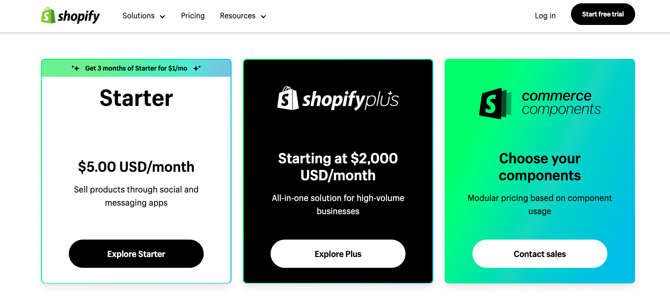Select the Starter pricing card heading
Screen dimensions: 670x297
pos(136,98)
